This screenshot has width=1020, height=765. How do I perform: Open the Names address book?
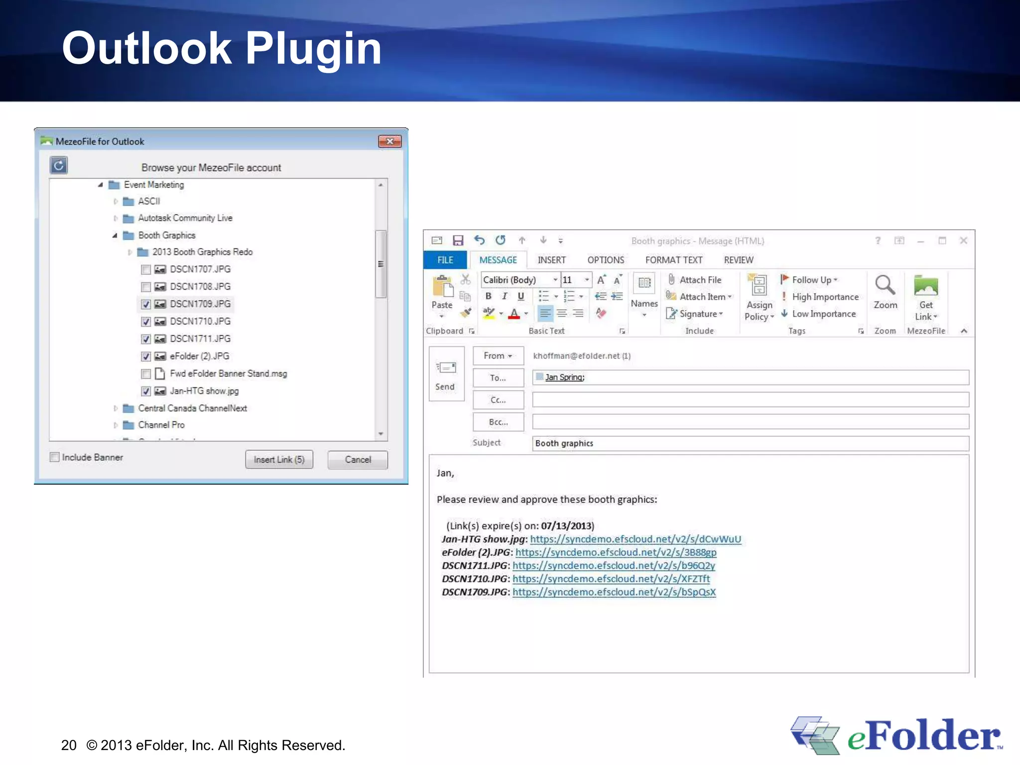coord(644,294)
